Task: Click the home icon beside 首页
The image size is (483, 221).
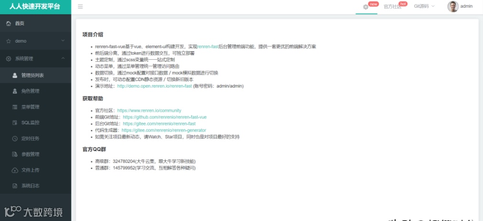Action: coord(9,23)
